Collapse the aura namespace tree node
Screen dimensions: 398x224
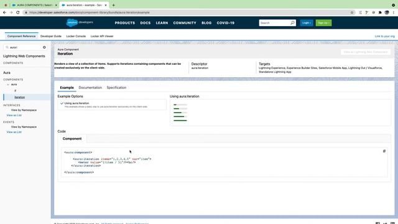[x=8, y=85]
